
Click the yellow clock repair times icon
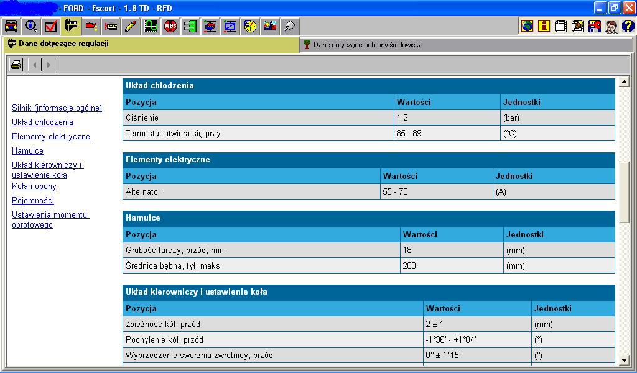point(250,26)
